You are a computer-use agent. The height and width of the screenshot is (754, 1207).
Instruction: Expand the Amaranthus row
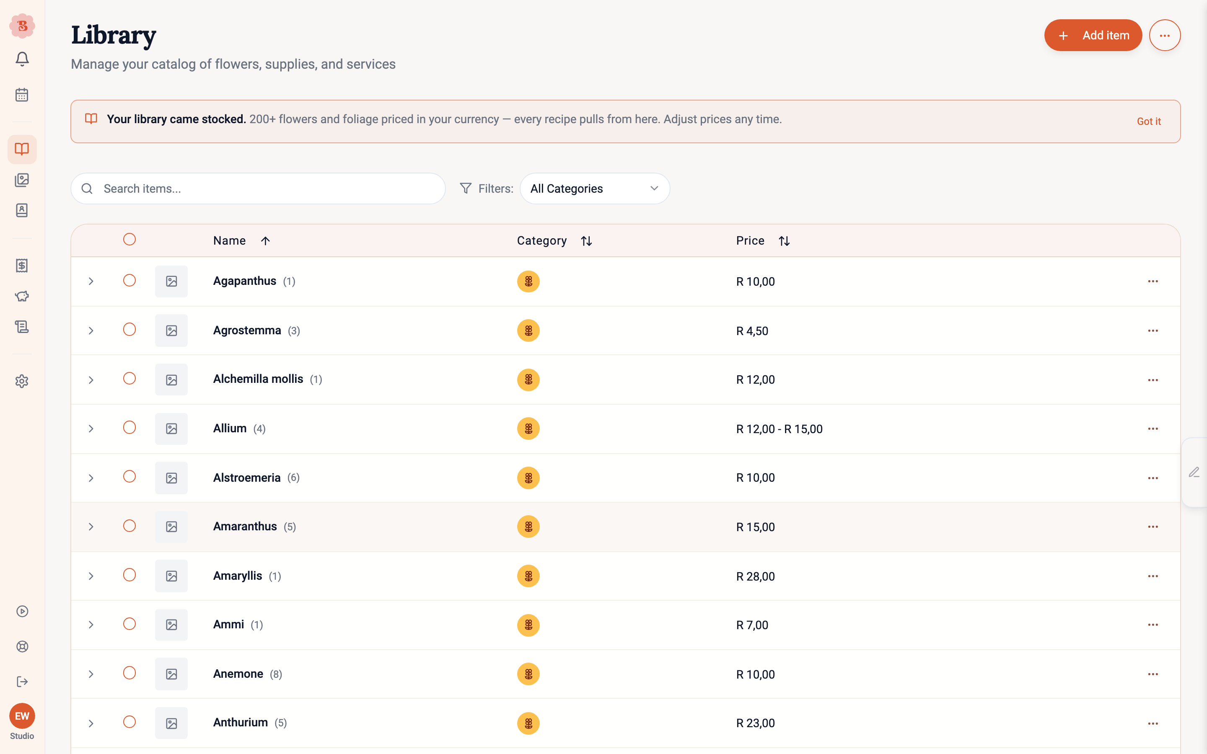(91, 527)
